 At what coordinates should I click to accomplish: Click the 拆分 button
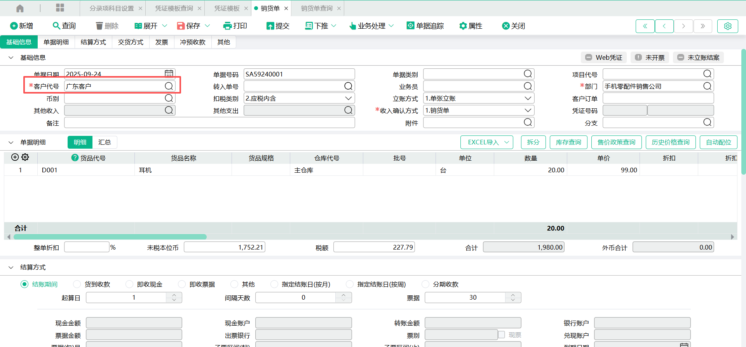[533, 142]
